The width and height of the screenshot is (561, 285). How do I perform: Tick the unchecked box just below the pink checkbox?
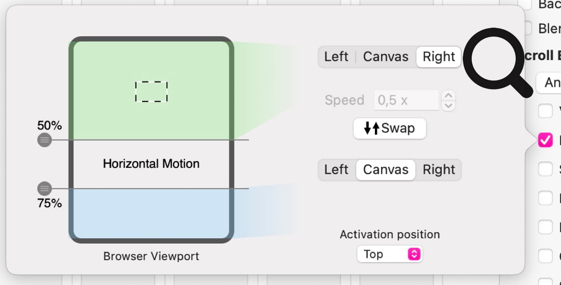pos(545,169)
